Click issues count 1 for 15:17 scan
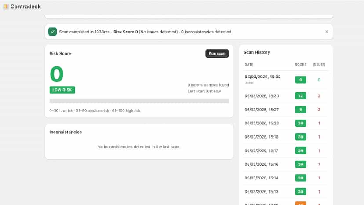Viewport: 364px width, 205px height. point(319,150)
